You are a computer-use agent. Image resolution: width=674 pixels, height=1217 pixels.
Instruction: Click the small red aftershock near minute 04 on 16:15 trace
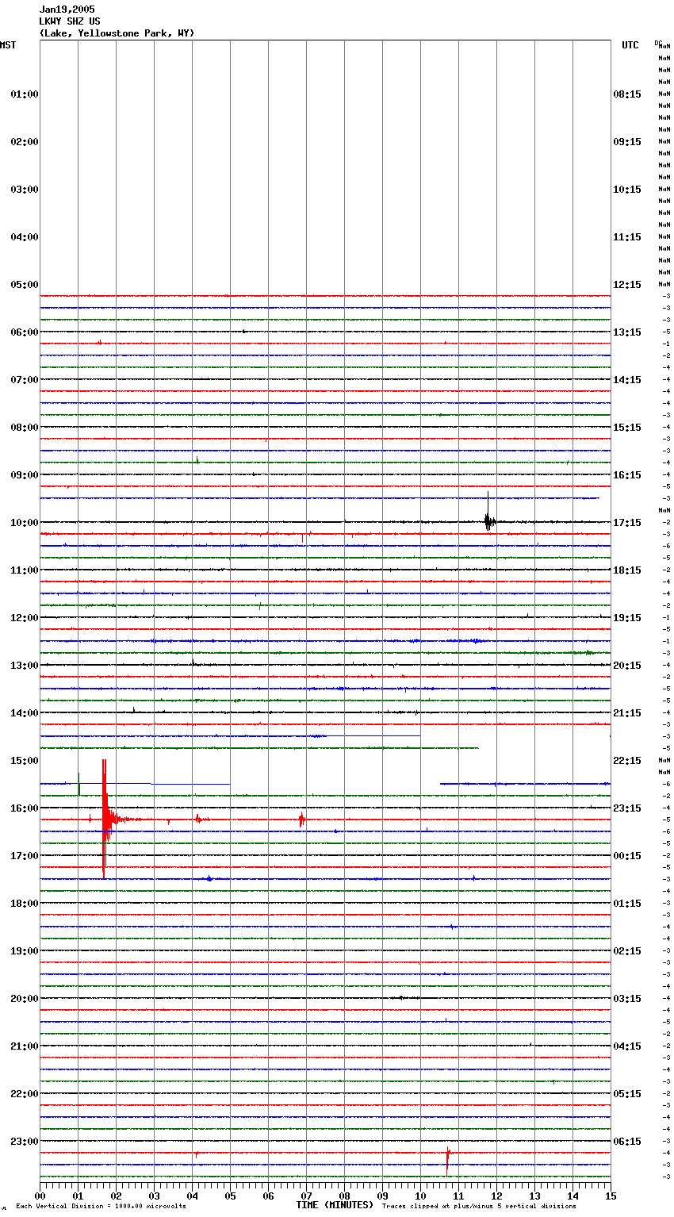(x=200, y=819)
